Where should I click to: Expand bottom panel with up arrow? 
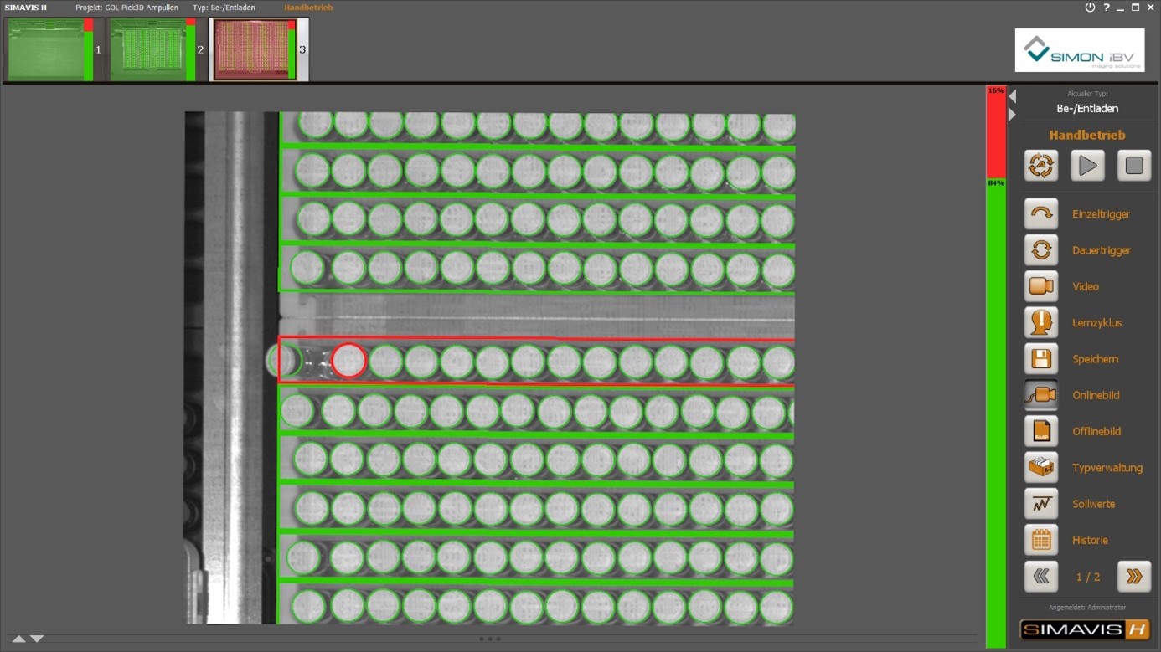click(x=18, y=639)
